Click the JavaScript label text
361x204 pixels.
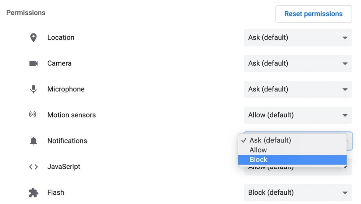coord(64,167)
